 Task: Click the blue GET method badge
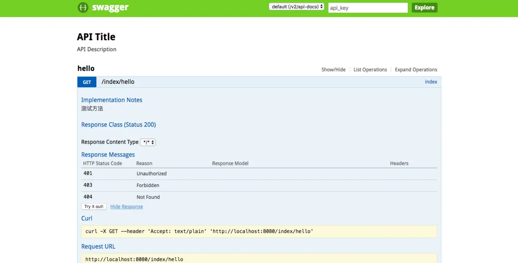(x=87, y=82)
